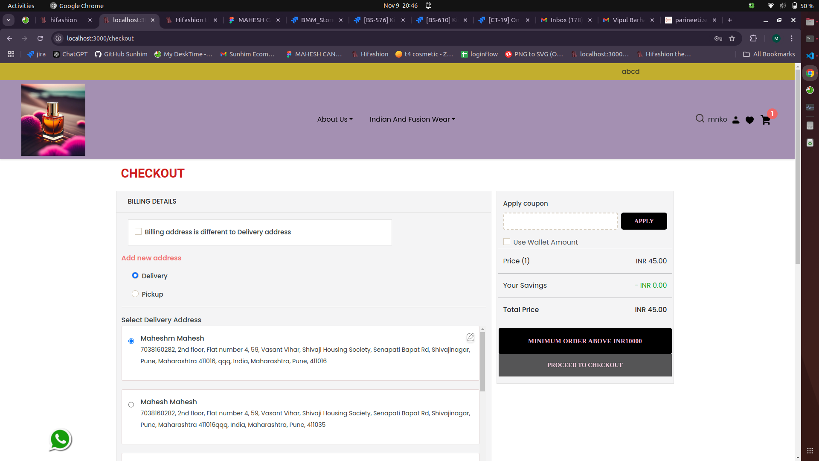Open the shopping cart icon
819x461 pixels.
coord(766,120)
